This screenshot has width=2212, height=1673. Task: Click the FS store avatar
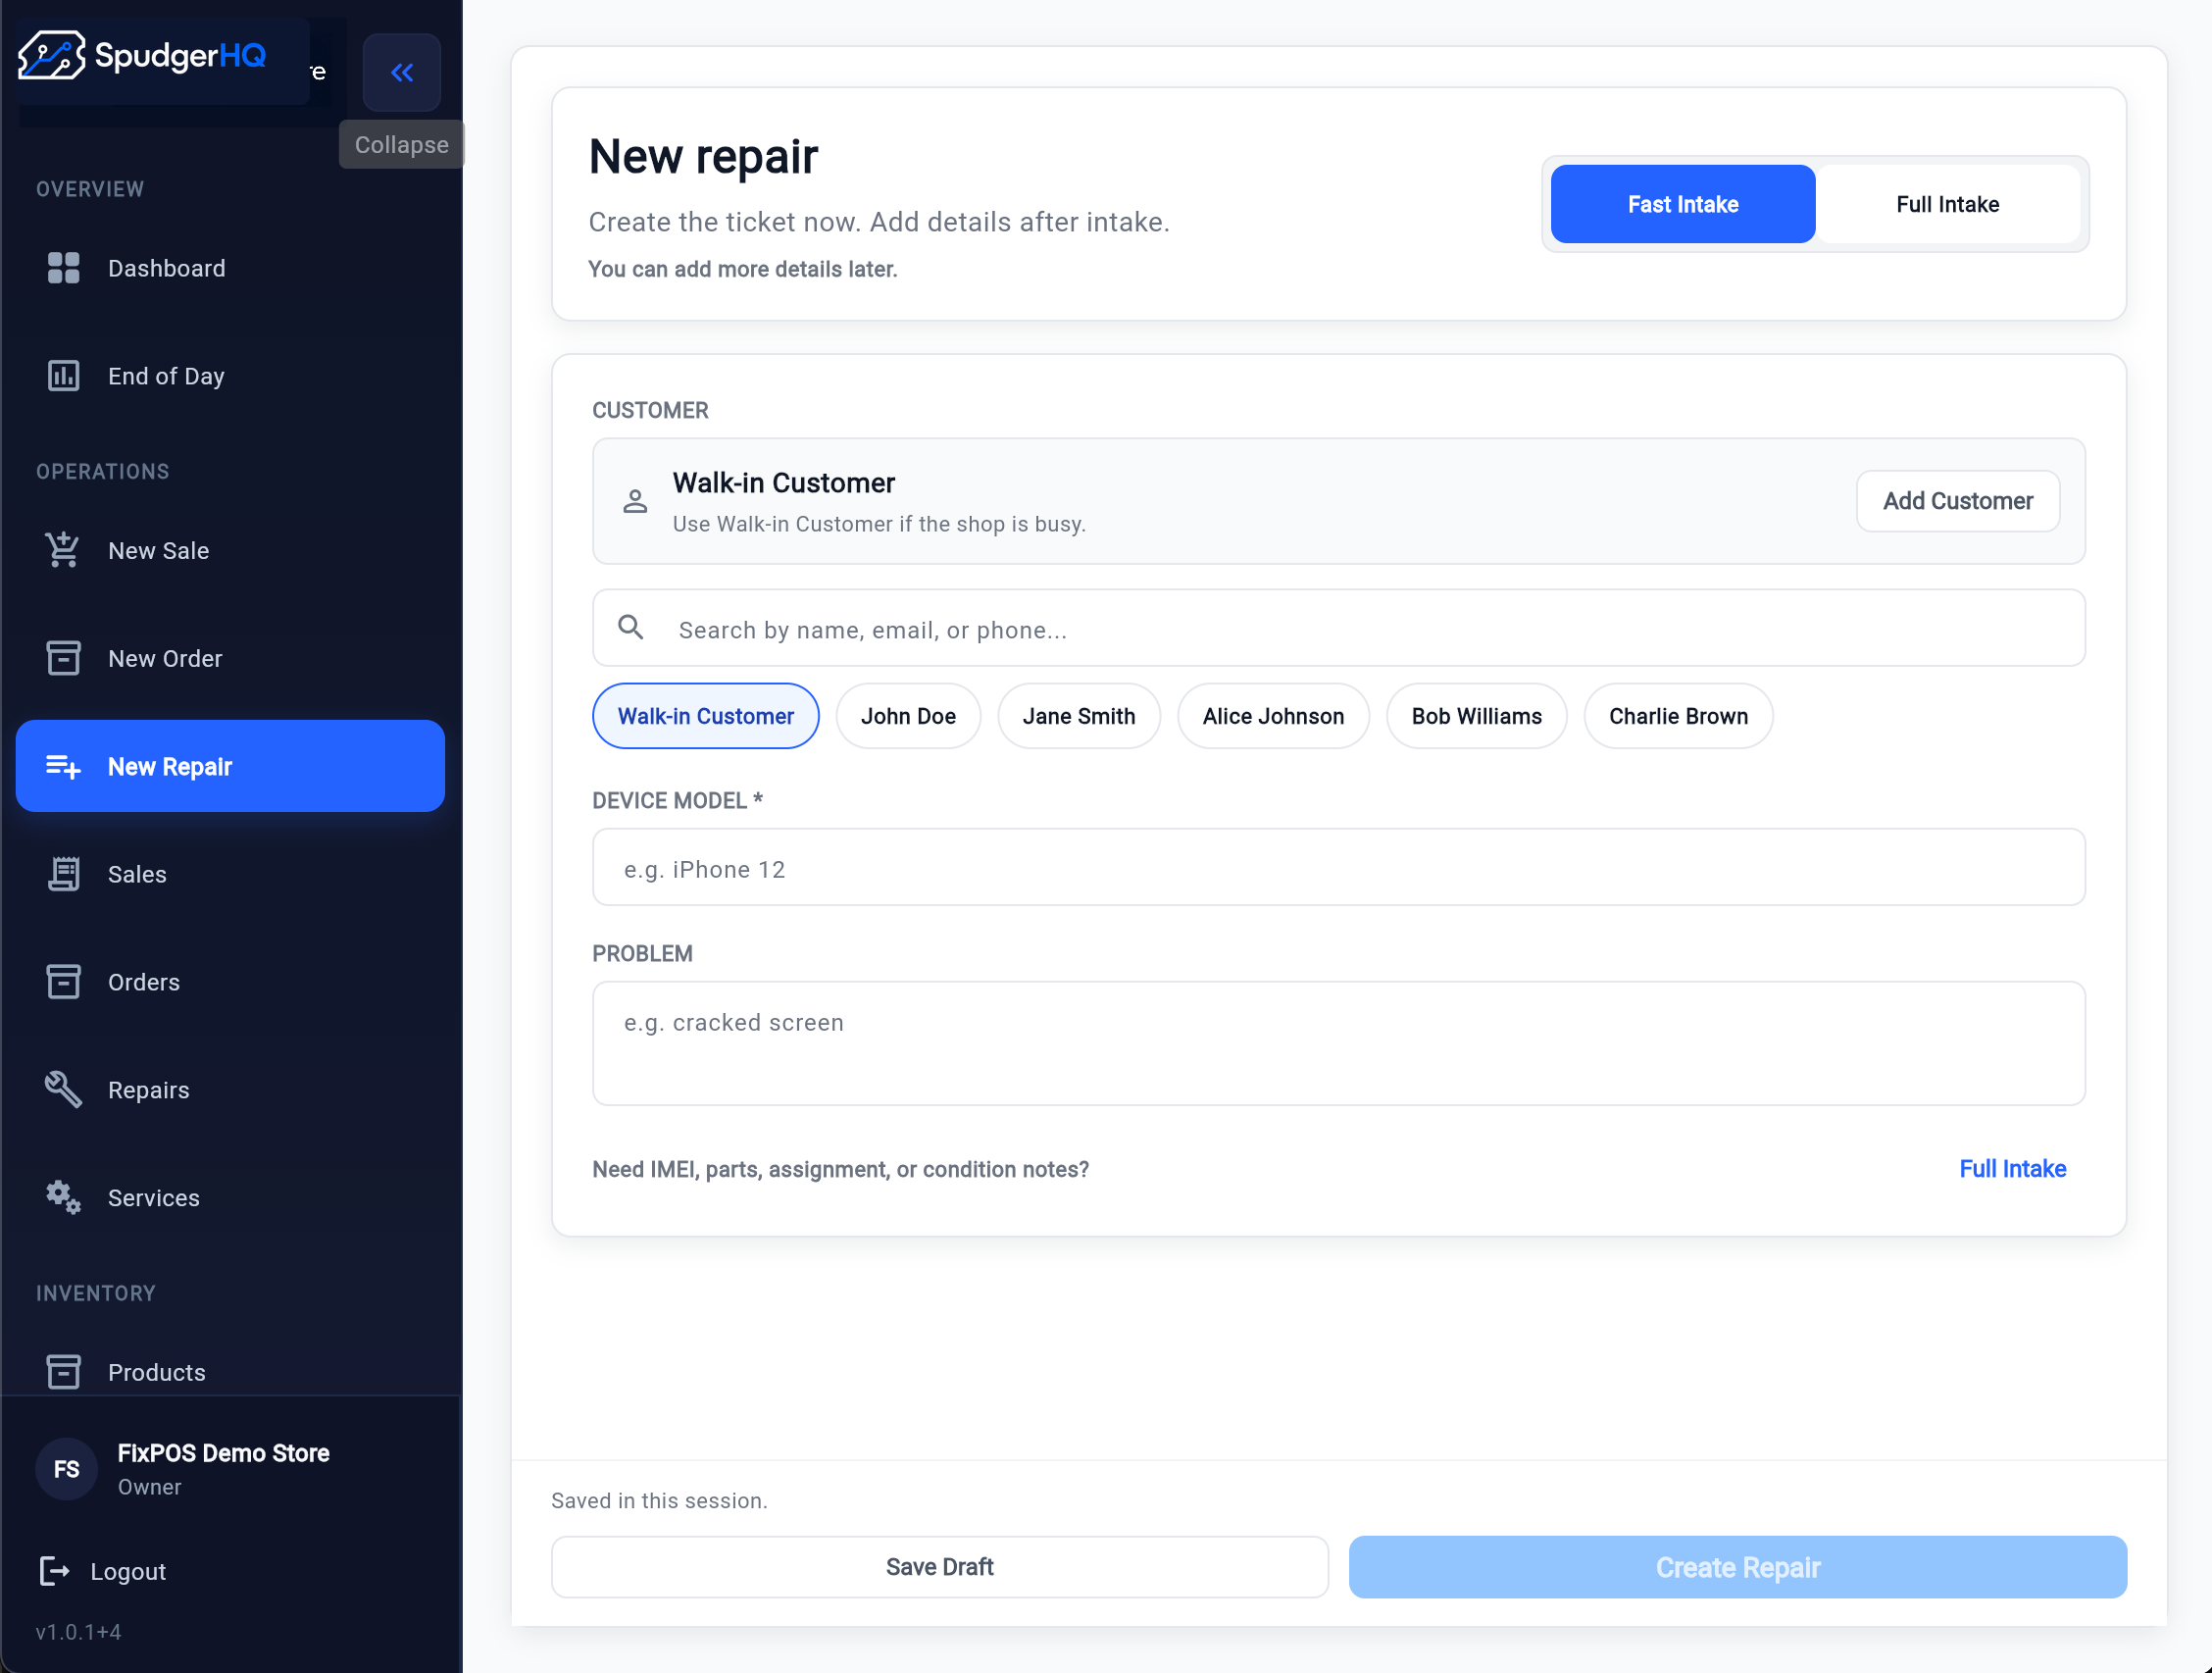tap(66, 1469)
